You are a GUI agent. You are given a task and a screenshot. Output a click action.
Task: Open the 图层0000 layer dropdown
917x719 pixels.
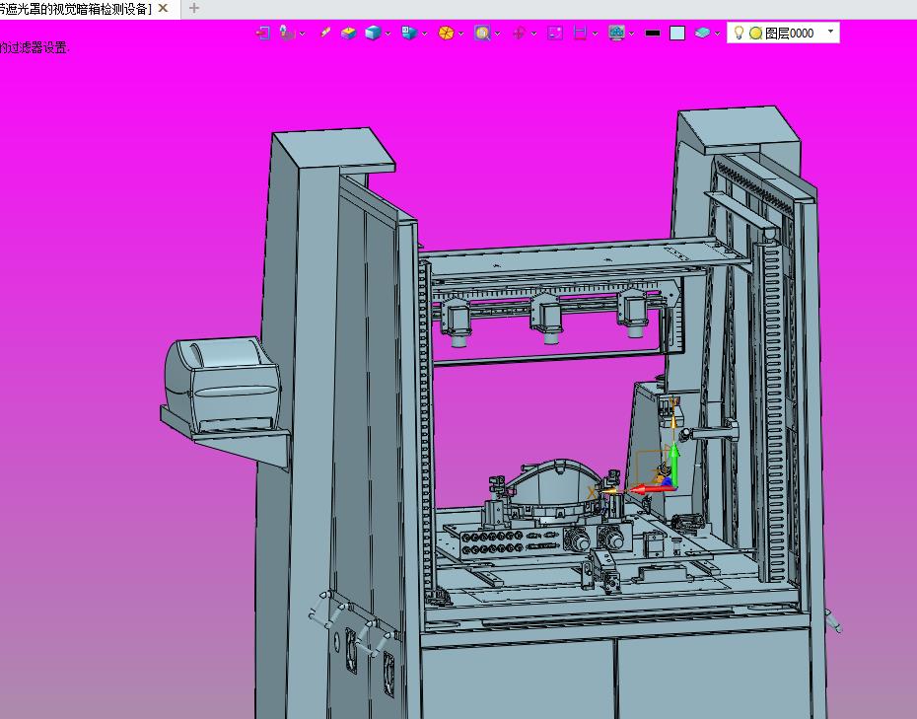[x=830, y=32]
